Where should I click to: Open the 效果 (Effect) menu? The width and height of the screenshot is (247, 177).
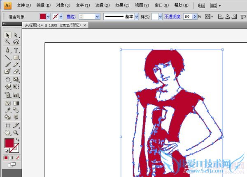point(120,5)
